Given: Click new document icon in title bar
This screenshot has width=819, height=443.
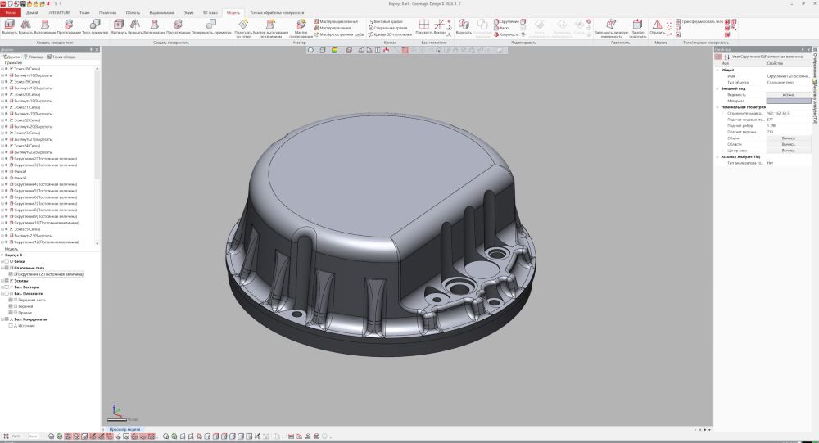Looking at the screenshot, I should pos(10,3).
